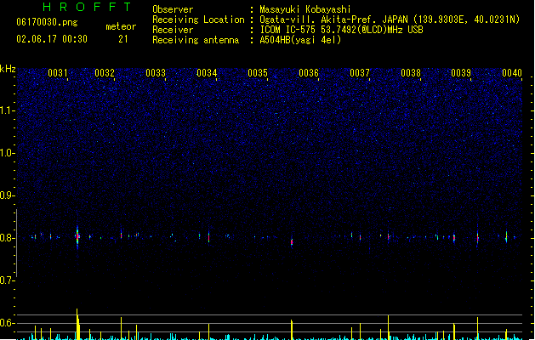Click the 'Receiving Location' label
Viewport: 535px width, 340px height.
[x=198, y=20]
